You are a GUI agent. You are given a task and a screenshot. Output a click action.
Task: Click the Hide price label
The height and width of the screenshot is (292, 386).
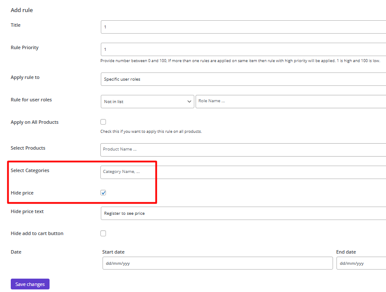coord(22,193)
